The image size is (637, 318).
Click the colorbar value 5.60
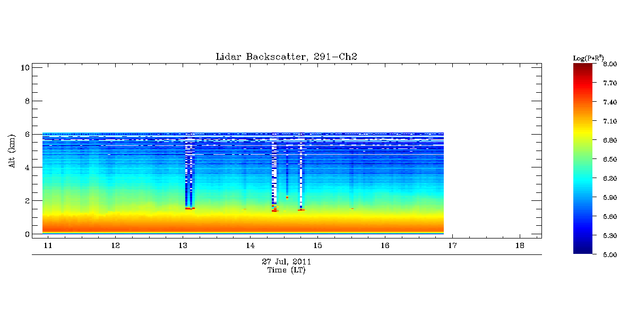tap(610, 217)
